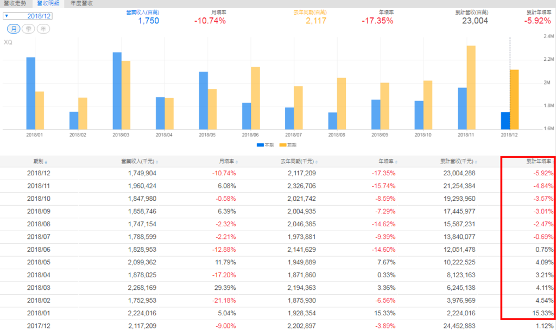This screenshot has height=330, width=556.
Task: Go to the 年度營收 tab
Action: 81,3
